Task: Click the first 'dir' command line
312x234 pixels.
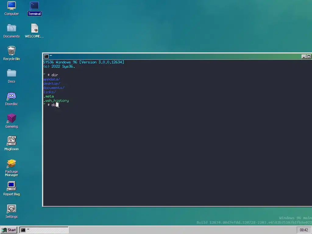Action: click(51, 75)
